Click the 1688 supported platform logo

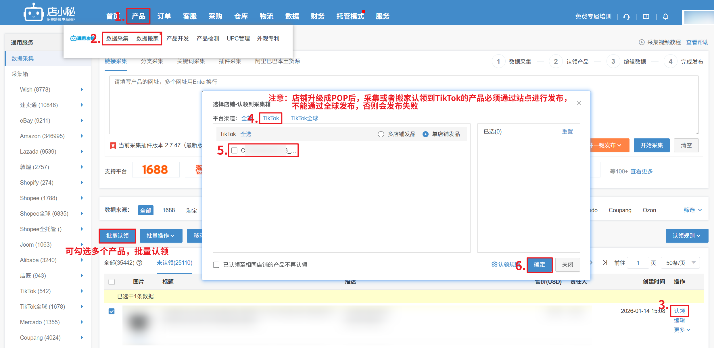click(156, 170)
